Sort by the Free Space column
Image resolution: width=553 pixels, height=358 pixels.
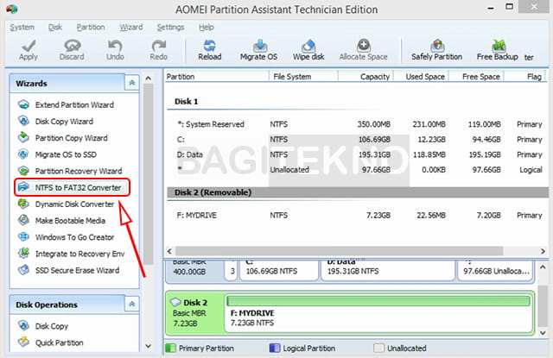tap(476, 77)
